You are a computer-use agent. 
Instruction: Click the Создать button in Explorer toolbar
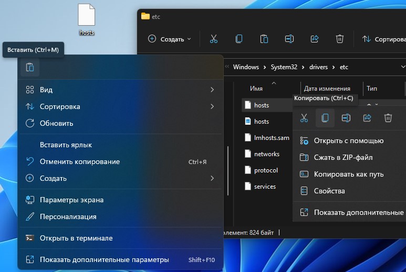coord(169,39)
